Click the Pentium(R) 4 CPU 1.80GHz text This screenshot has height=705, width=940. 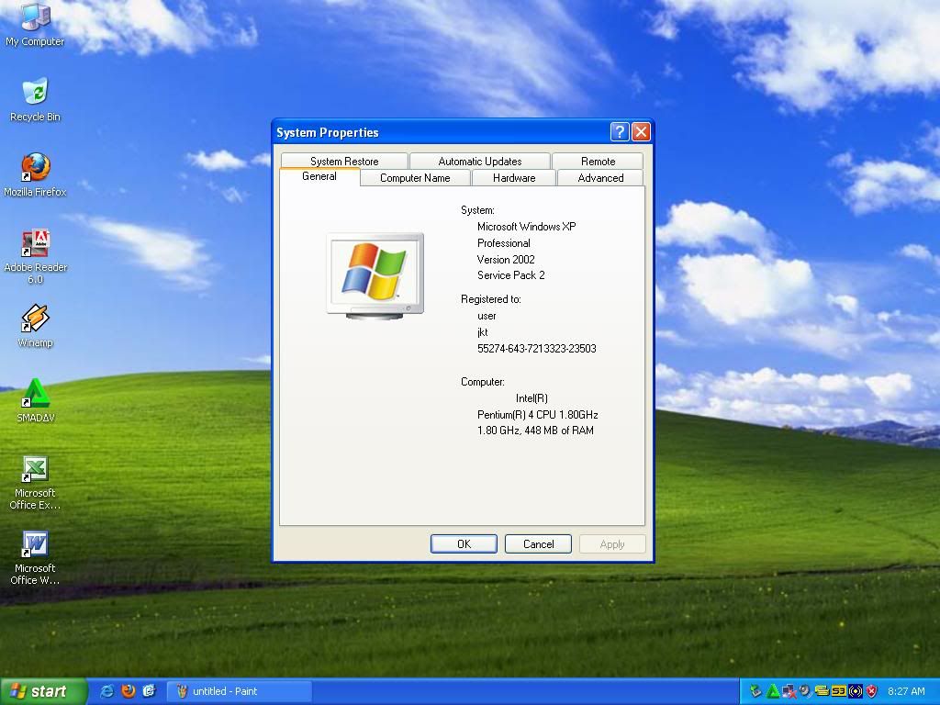click(537, 414)
